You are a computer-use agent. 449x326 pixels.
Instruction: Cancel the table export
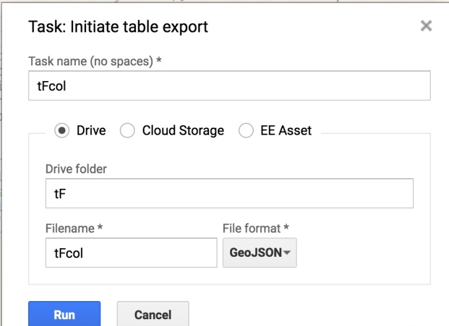pyautogui.click(x=153, y=314)
